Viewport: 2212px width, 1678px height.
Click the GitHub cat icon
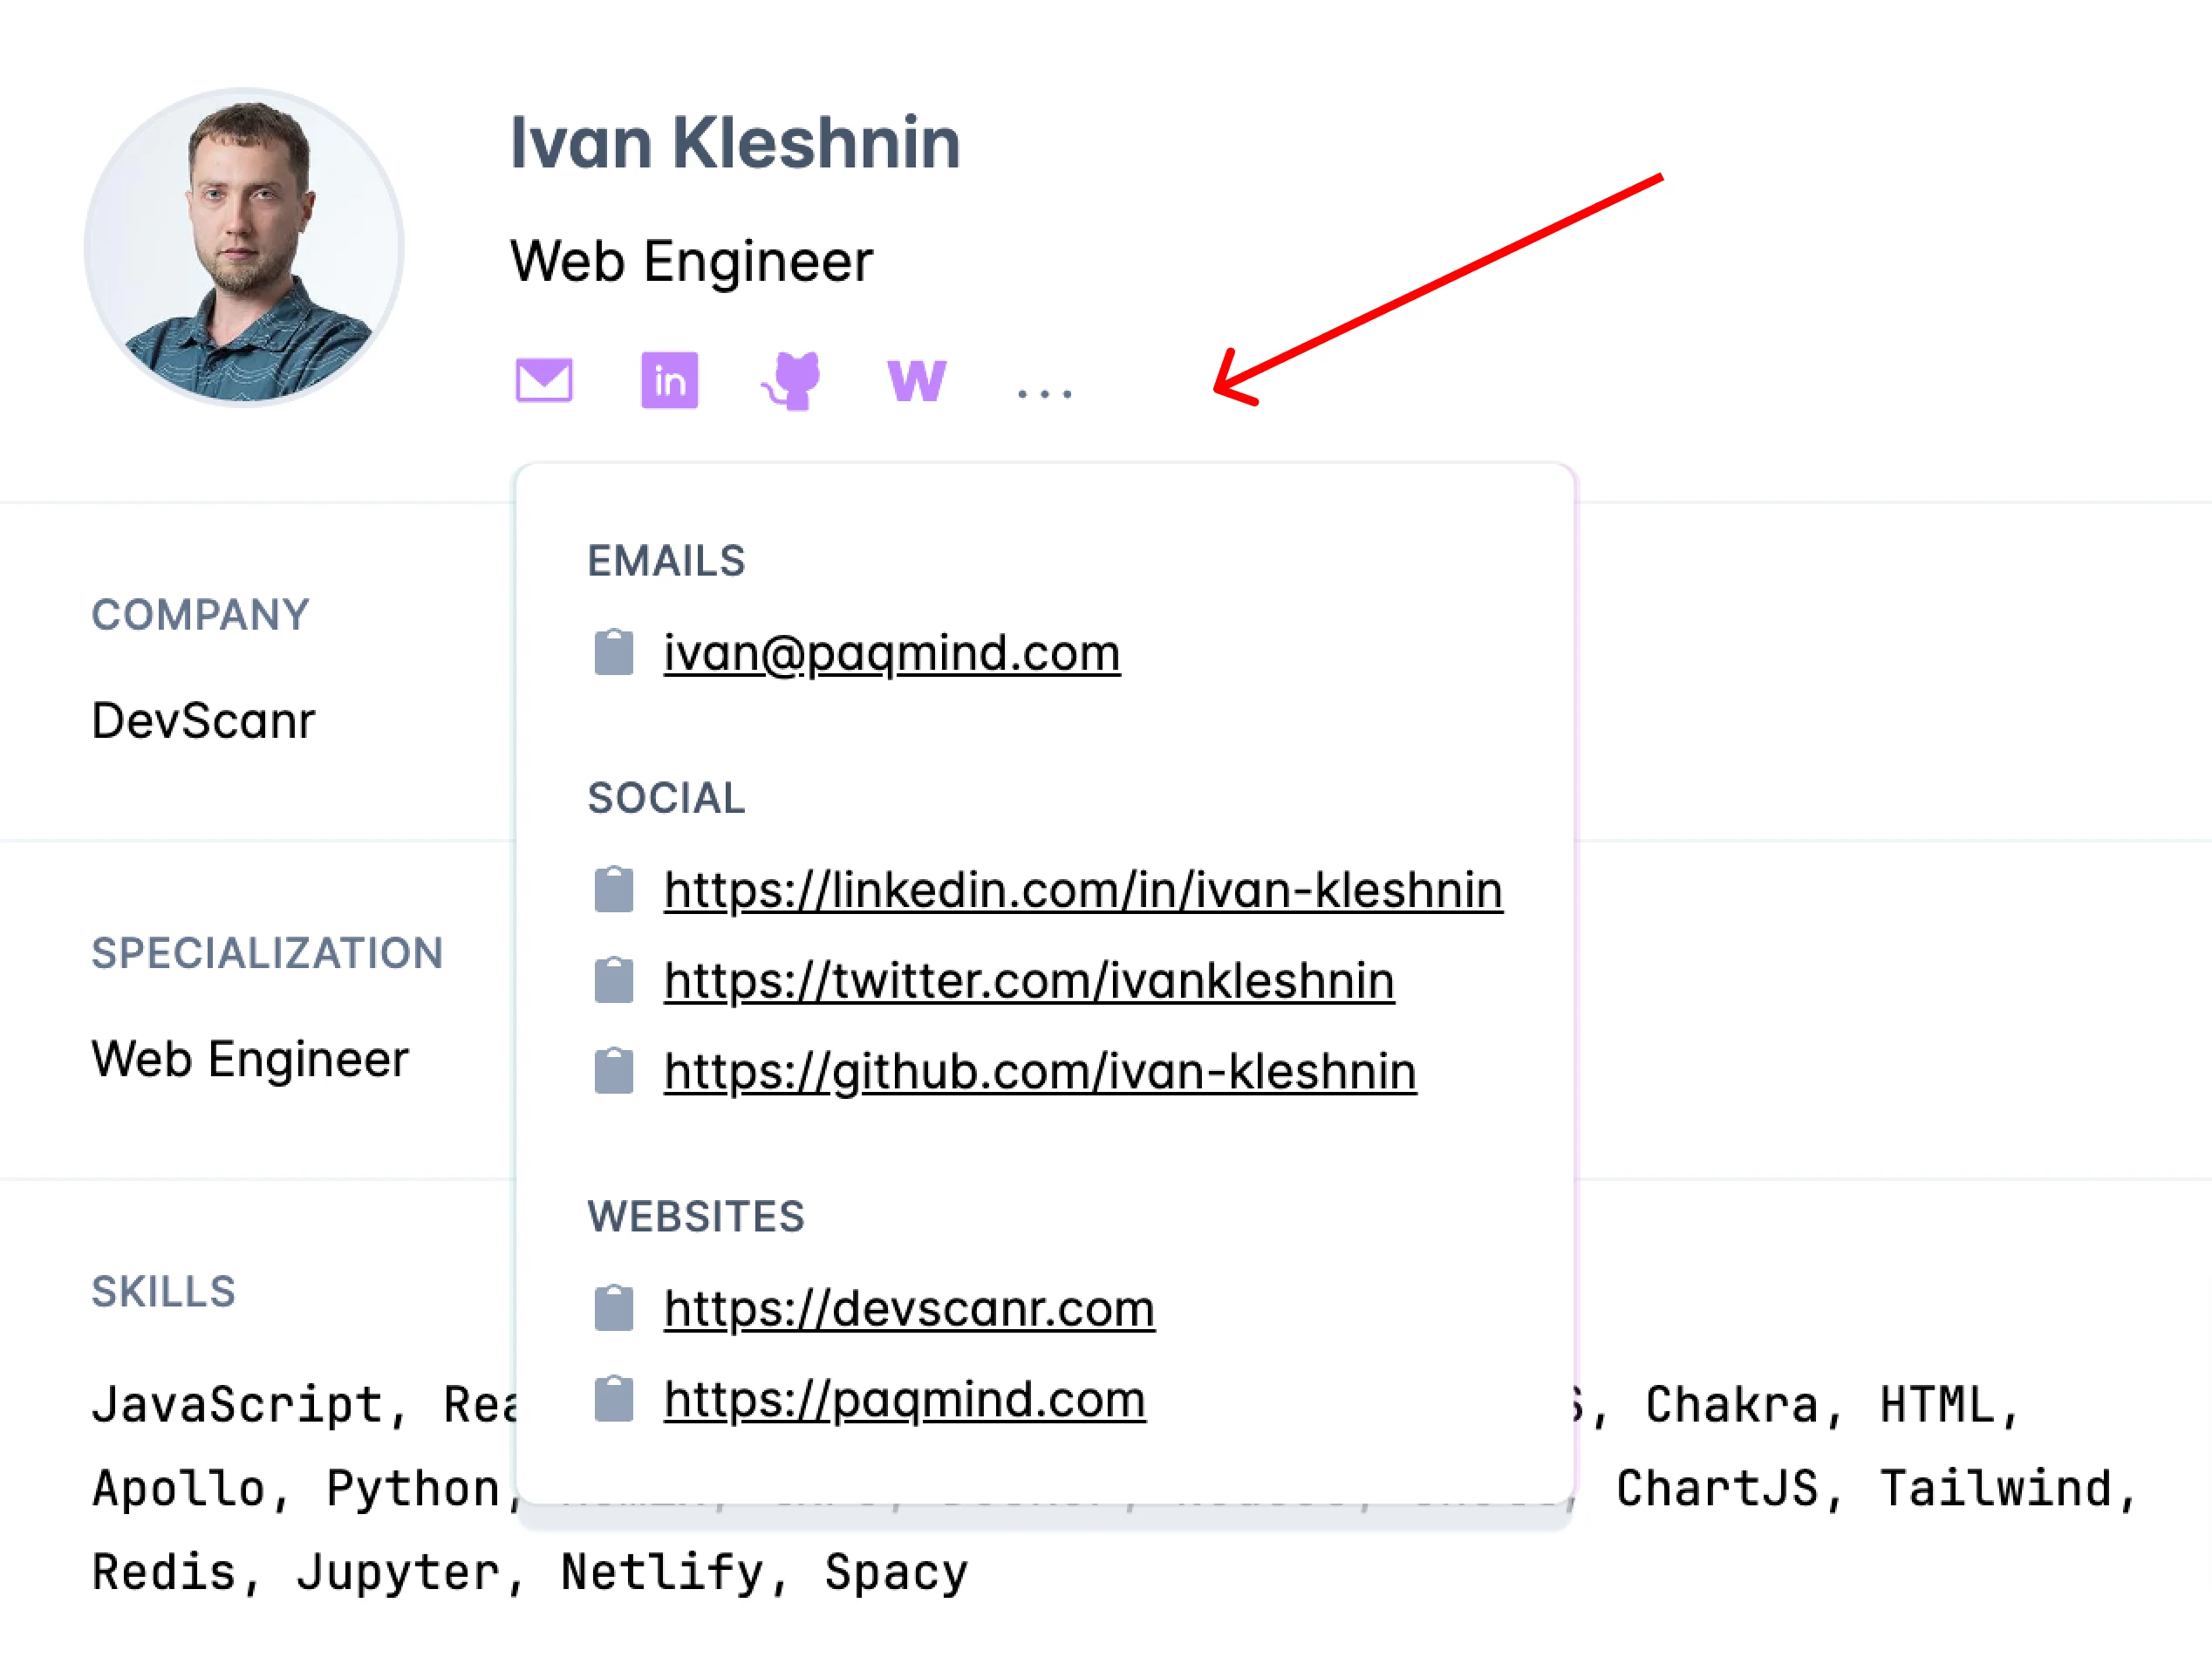point(792,380)
